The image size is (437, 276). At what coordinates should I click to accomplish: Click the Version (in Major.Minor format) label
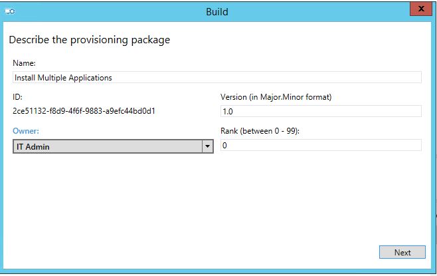276,97
